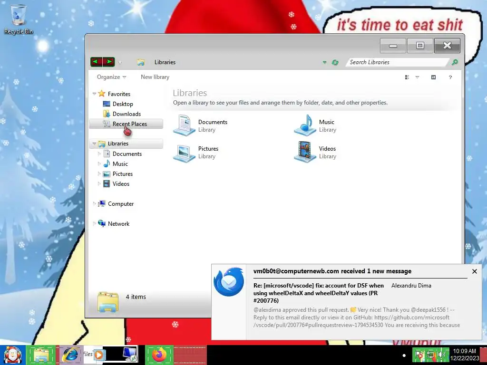Select Music in navigation tree
The height and width of the screenshot is (365, 487).
[120, 164]
